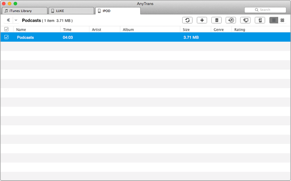The image size is (291, 181).
Task: Click the Refresh toolbar icon
Action: (187, 20)
